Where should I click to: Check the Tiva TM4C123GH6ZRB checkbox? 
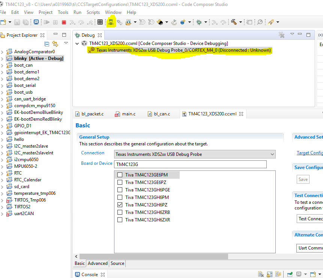pyautogui.click(x=120, y=212)
